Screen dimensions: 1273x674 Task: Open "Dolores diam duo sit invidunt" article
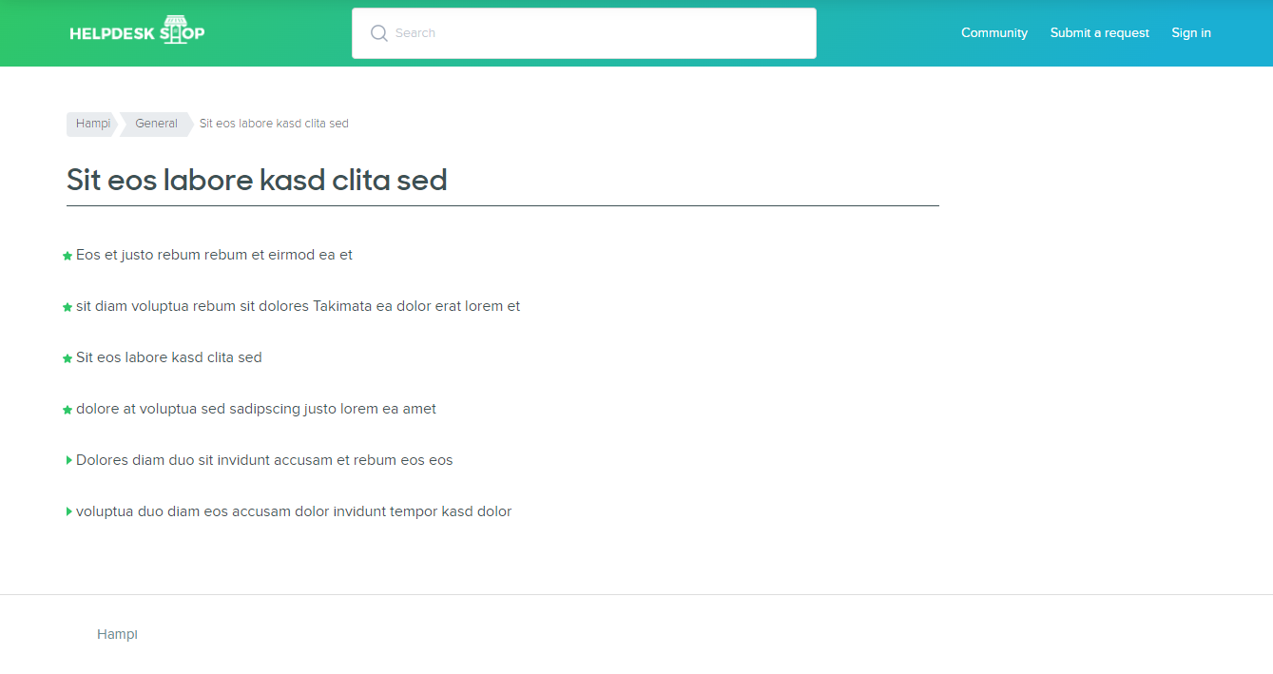click(x=264, y=460)
